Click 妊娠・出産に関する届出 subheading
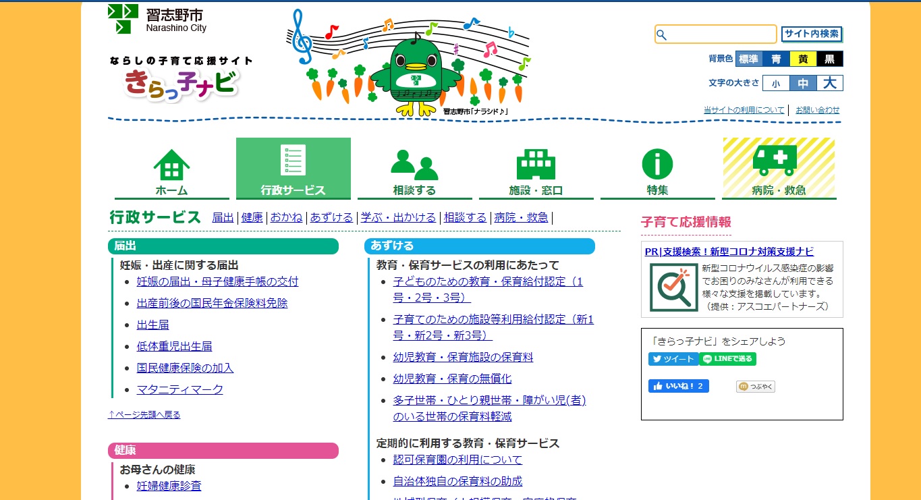Image resolution: width=921 pixels, height=500 pixels. (x=179, y=265)
